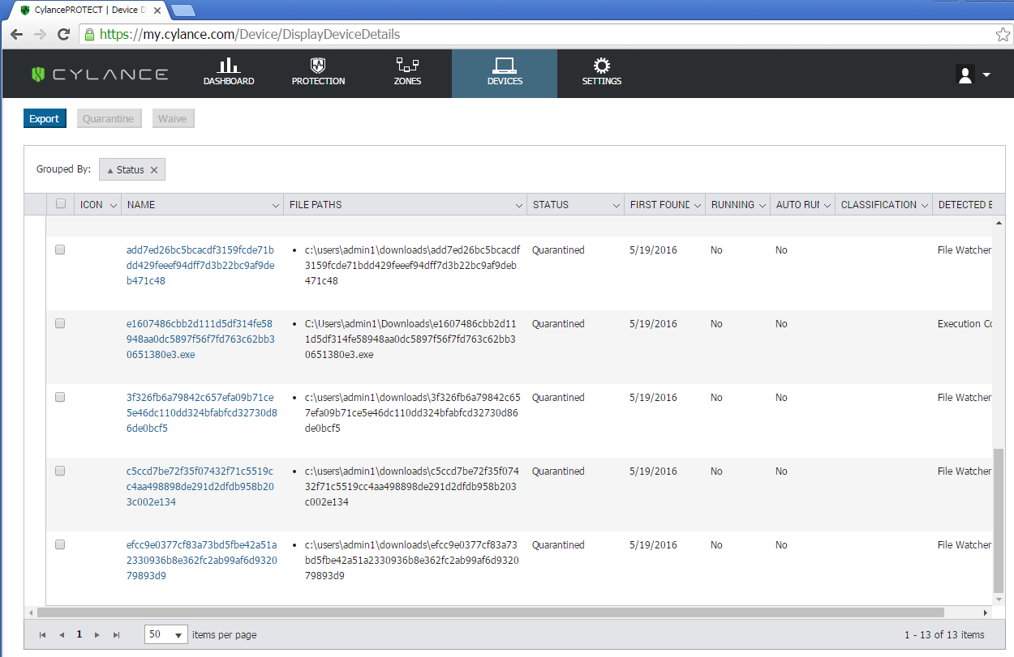Open the NAME column filter menu
The width and height of the screenshot is (1014, 657).
[275, 206]
